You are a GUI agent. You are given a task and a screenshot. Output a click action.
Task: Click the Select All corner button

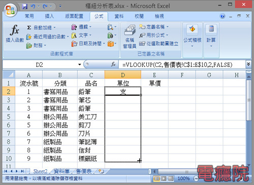(9, 75)
